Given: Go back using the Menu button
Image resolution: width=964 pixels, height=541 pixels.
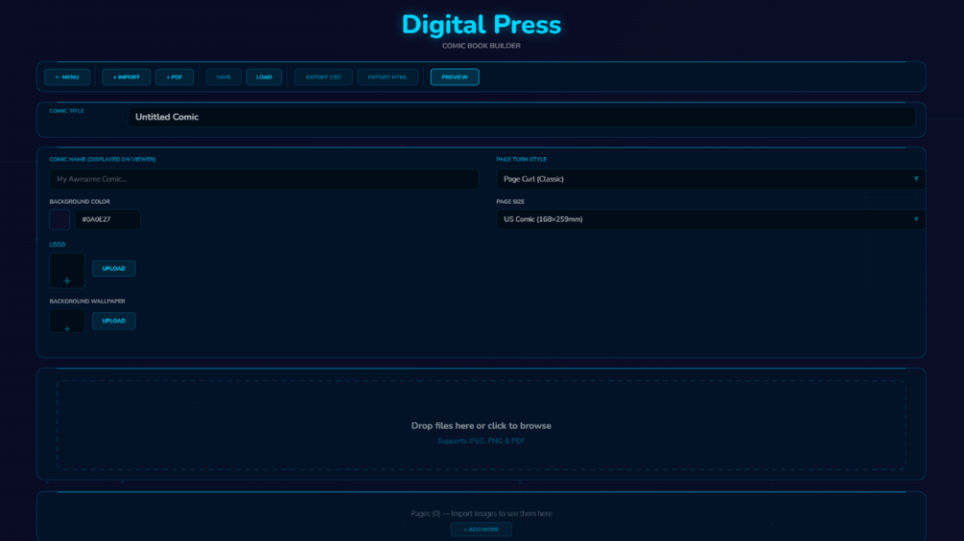Looking at the screenshot, I should (67, 77).
